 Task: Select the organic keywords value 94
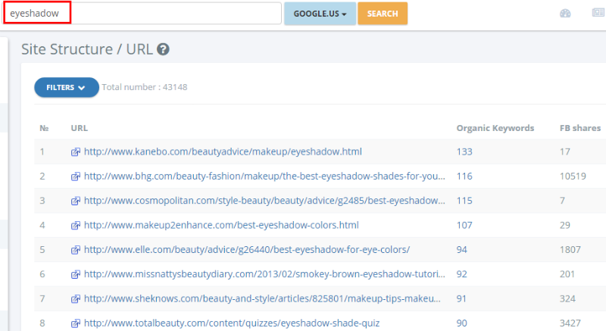[461, 249]
